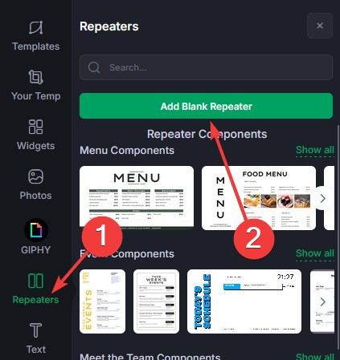340x360 pixels.
Task: Select the Repeaters sidebar icon
Action: pos(35,281)
